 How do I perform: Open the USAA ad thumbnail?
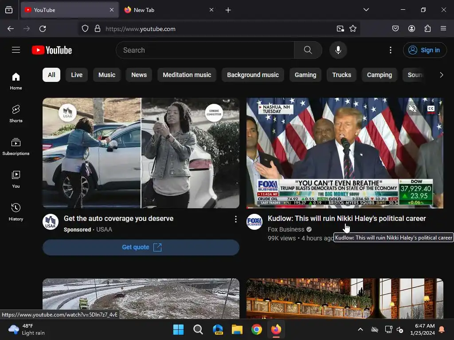[x=141, y=153]
